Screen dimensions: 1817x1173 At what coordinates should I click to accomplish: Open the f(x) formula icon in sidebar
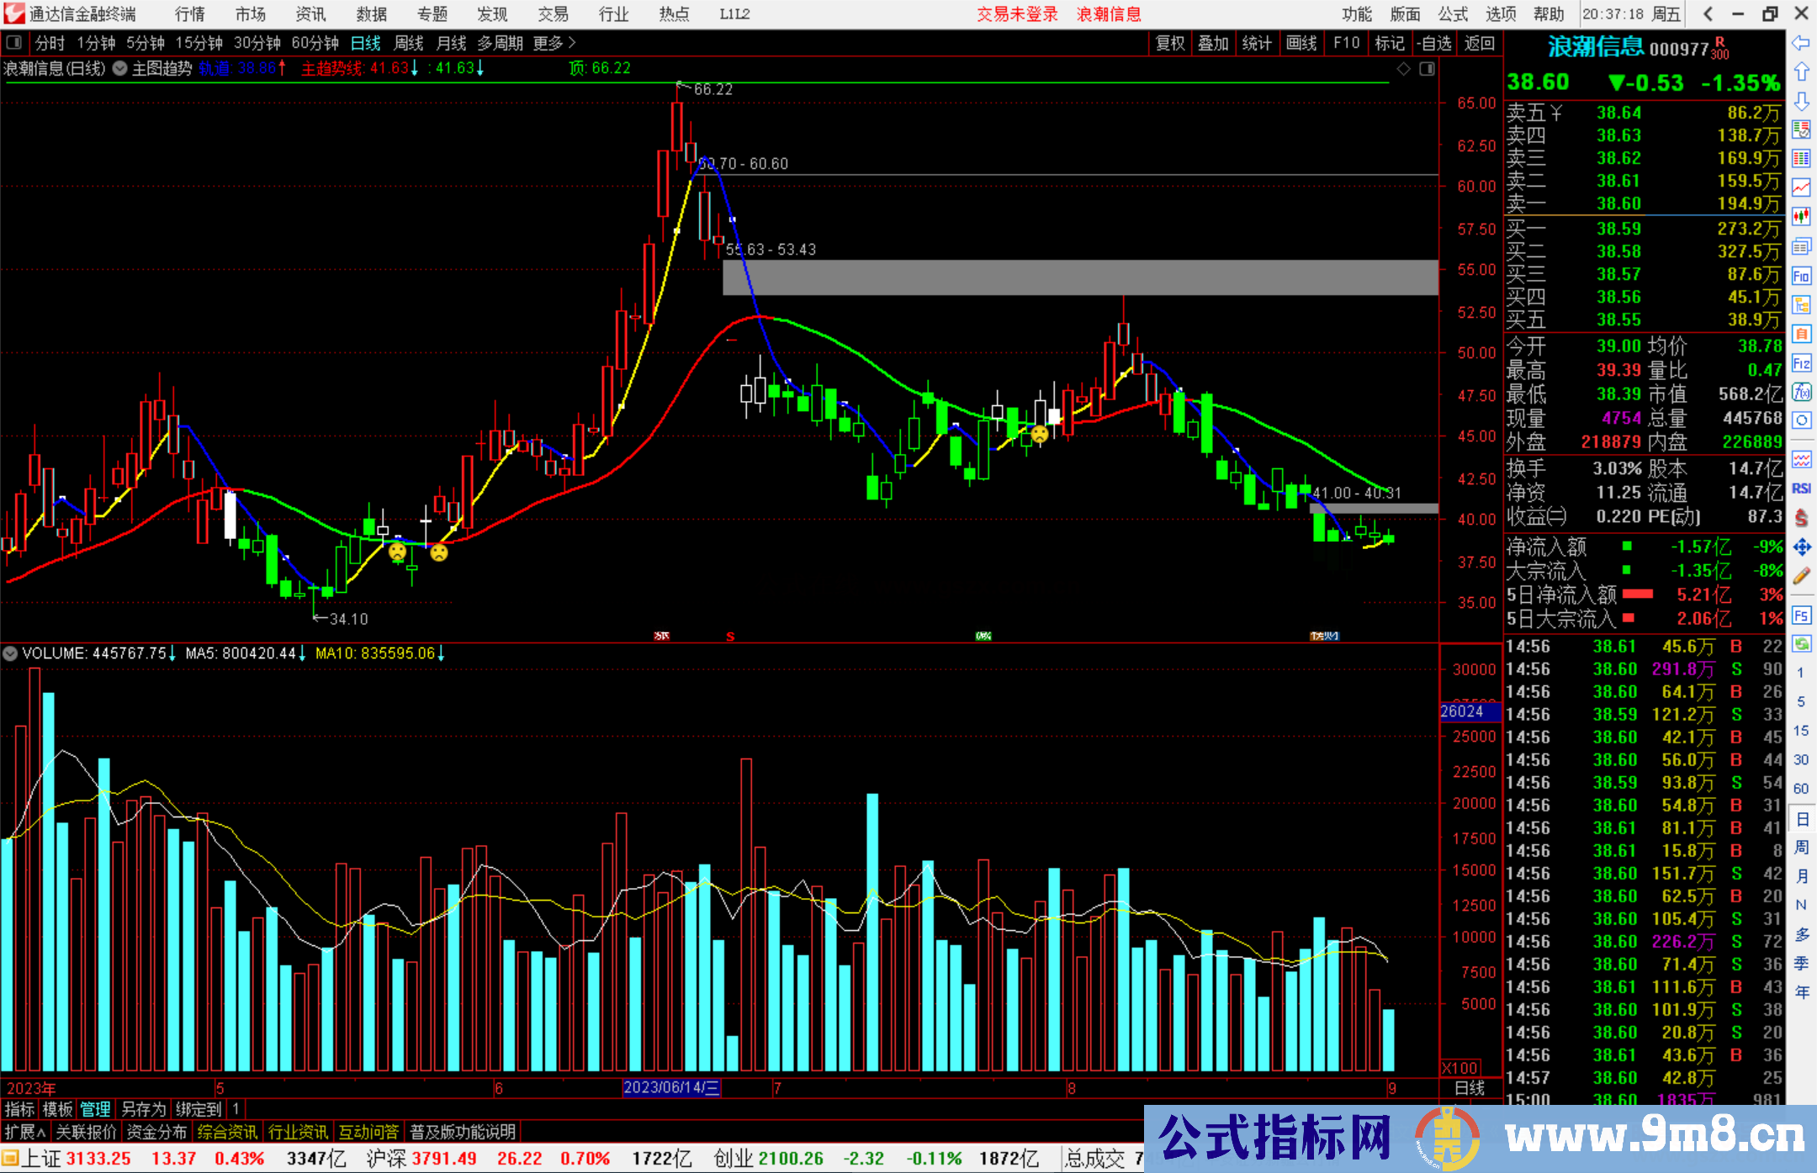pos(1801,392)
